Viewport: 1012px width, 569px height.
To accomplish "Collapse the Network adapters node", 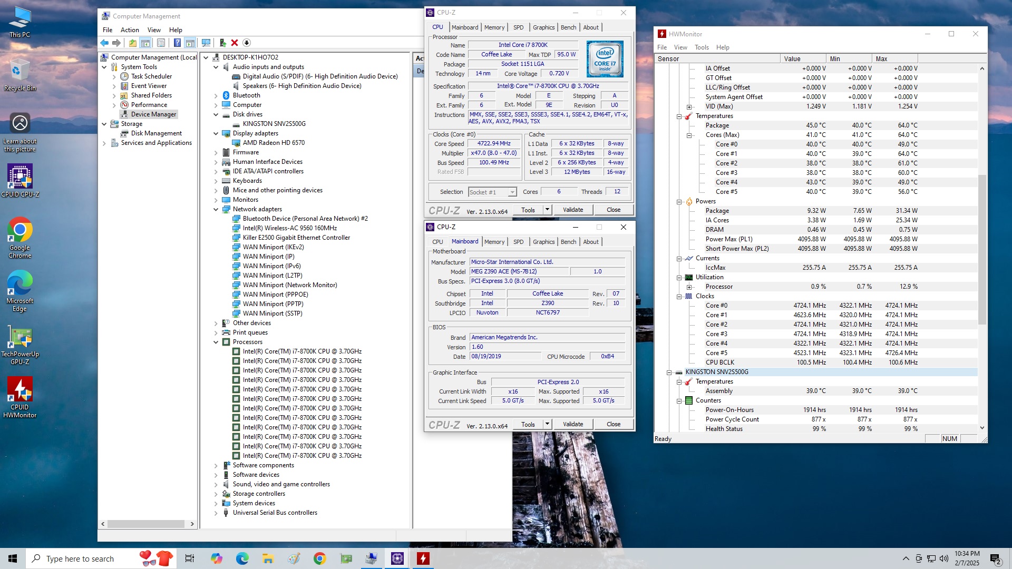I will coord(216,209).
